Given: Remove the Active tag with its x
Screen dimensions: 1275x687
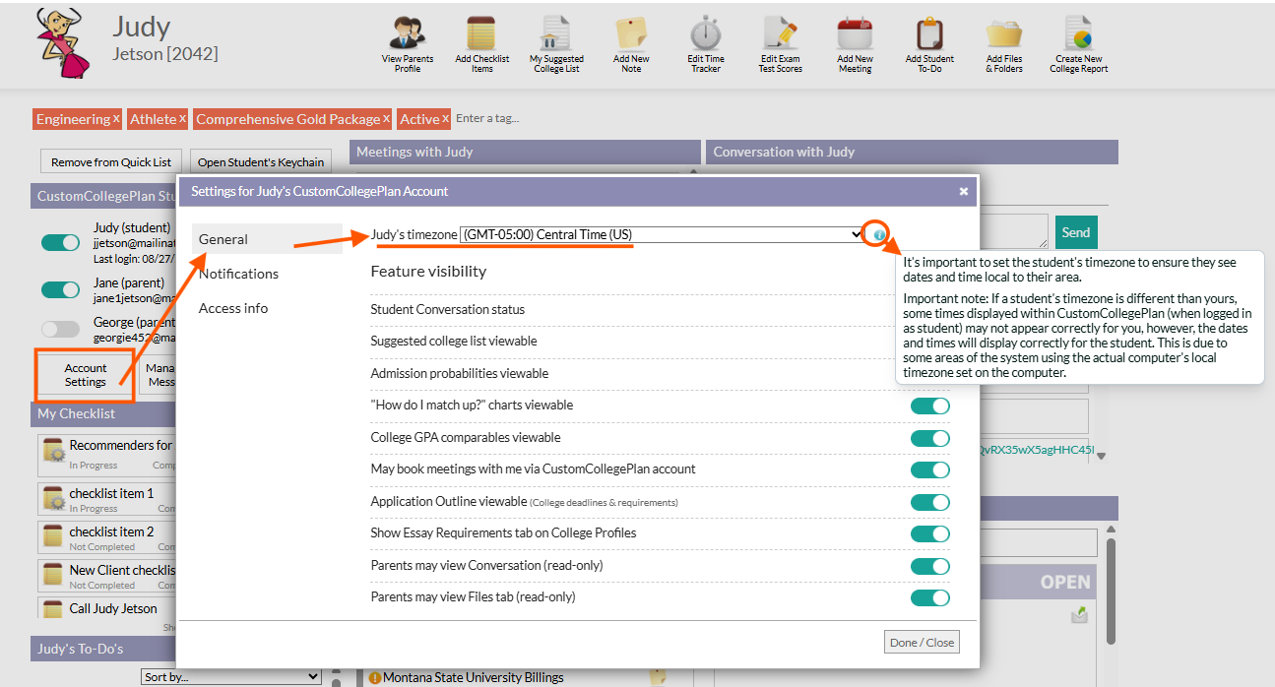Looking at the screenshot, I should point(445,118).
